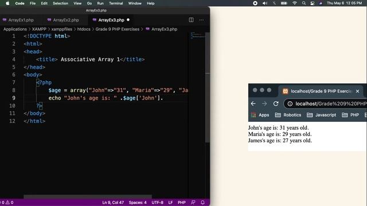The height and width of the screenshot is (206, 367).
Task: Select Applications in the breadcrumb
Action: coord(15,29)
